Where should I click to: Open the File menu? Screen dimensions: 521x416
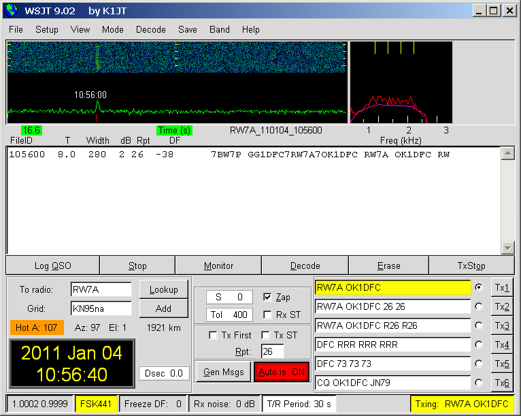click(x=16, y=29)
